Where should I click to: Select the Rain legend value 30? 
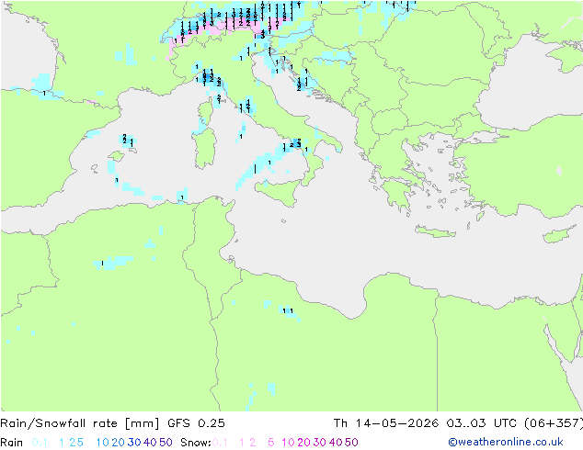134,443
